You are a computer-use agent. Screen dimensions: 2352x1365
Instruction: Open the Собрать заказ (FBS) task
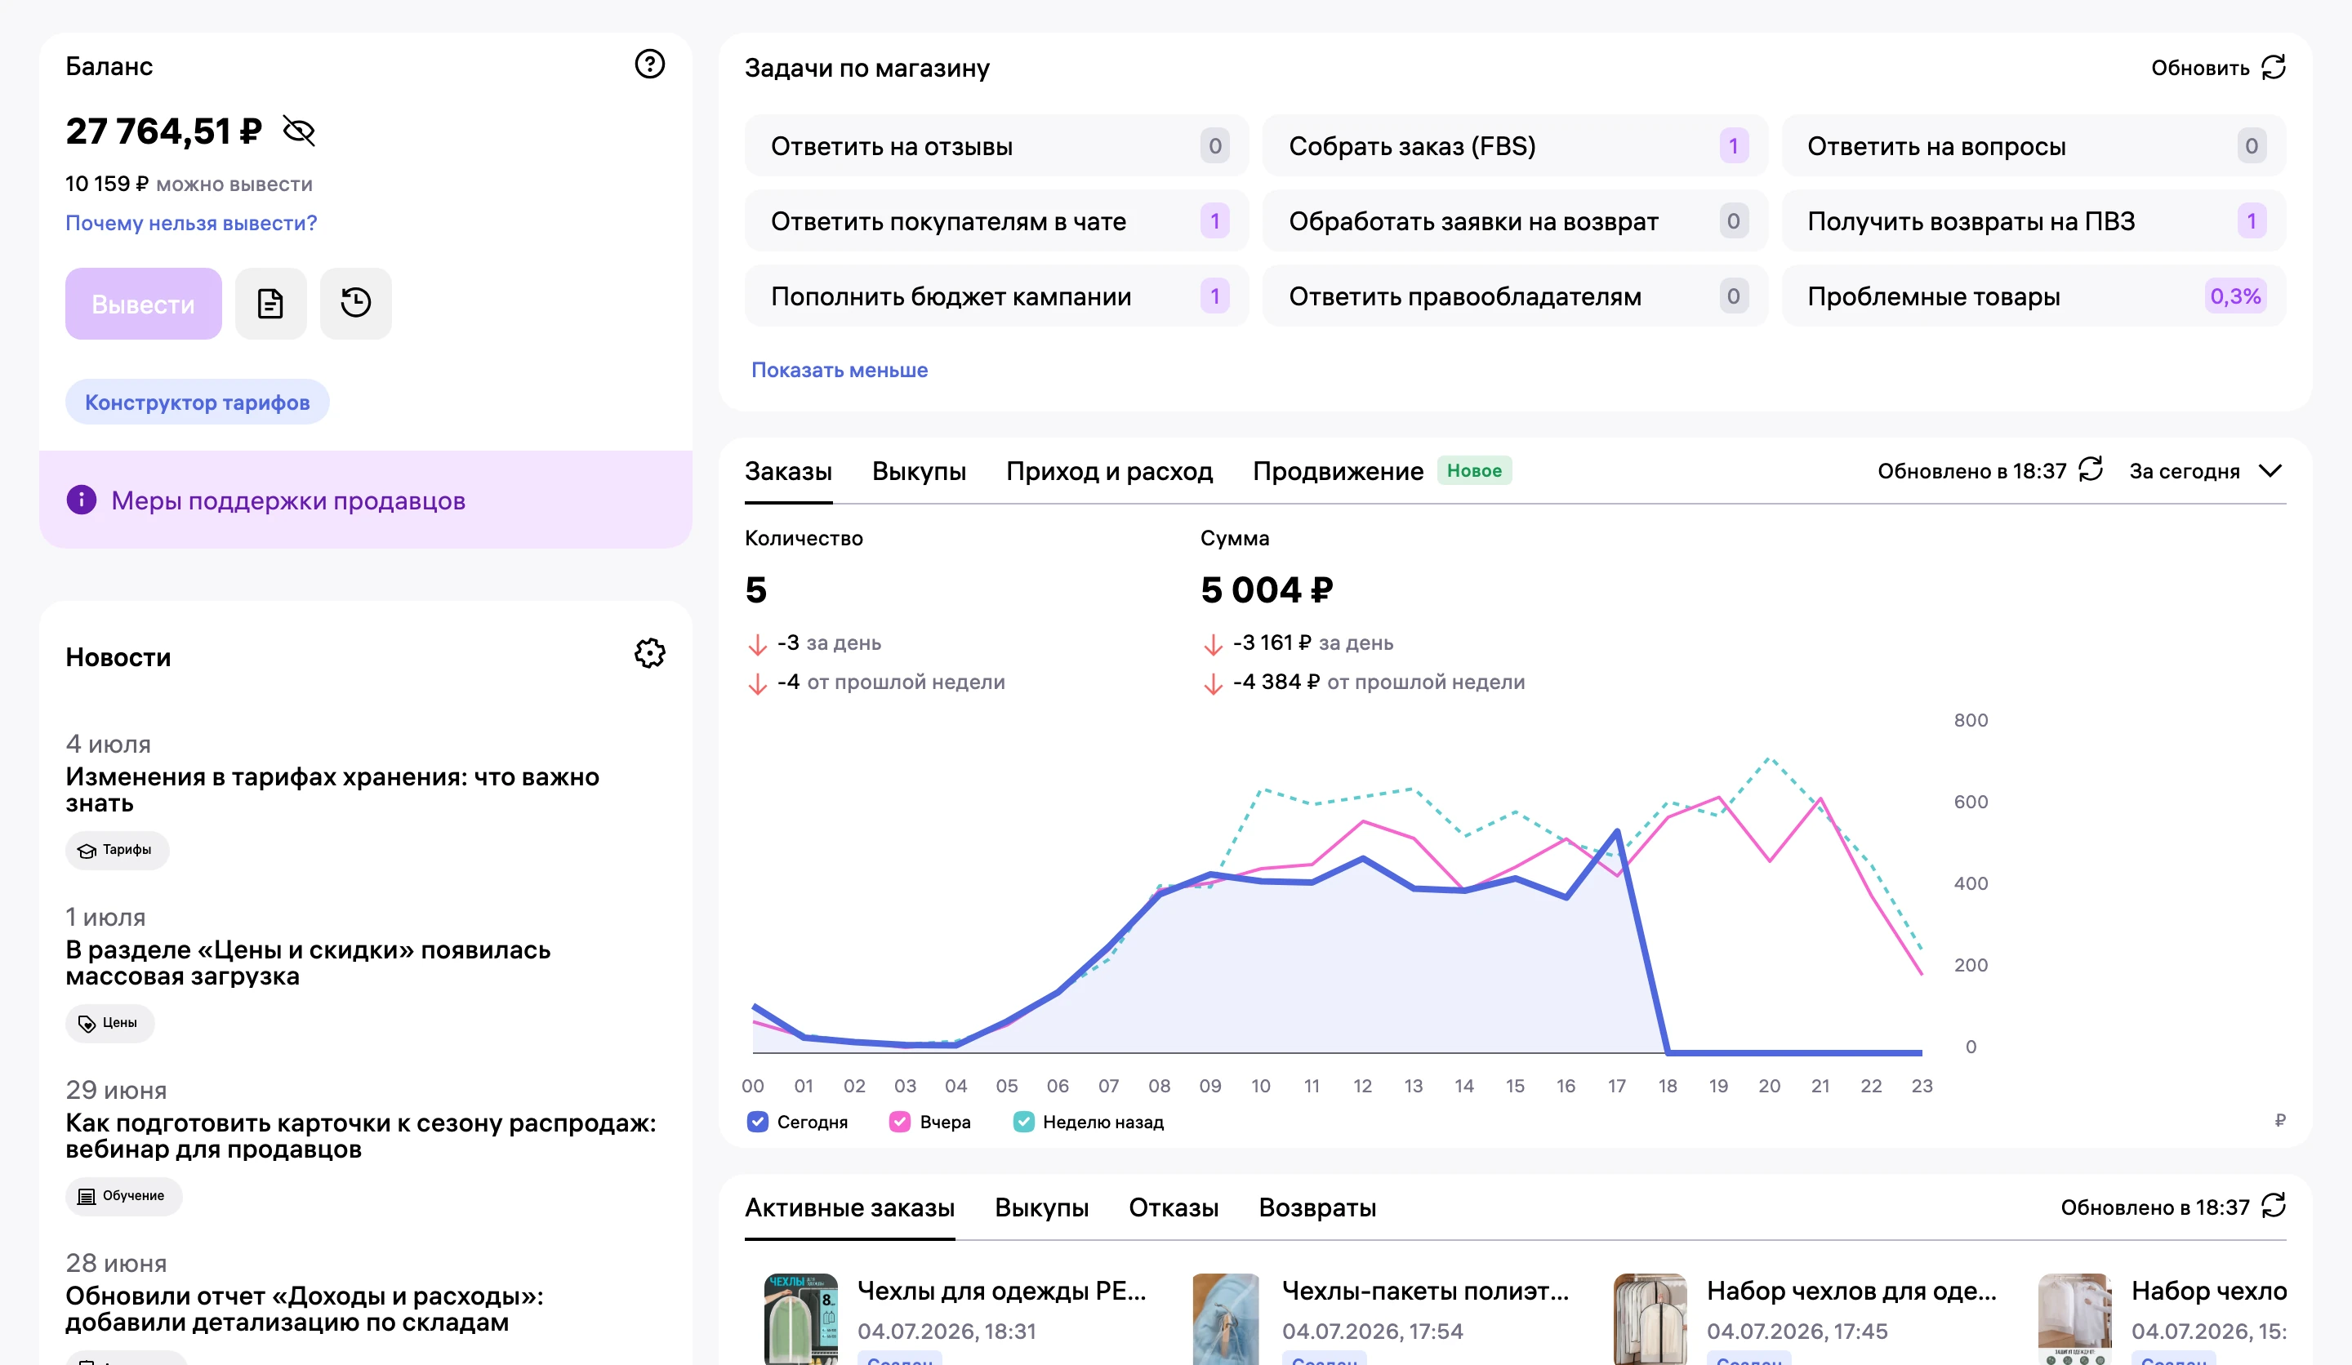coord(1515,145)
